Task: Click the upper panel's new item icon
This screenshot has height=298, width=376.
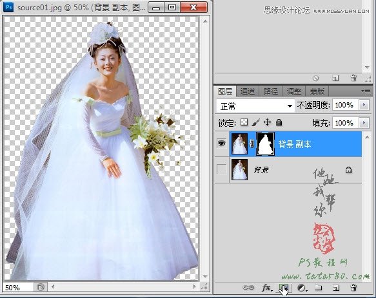Action: (x=335, y=78)
